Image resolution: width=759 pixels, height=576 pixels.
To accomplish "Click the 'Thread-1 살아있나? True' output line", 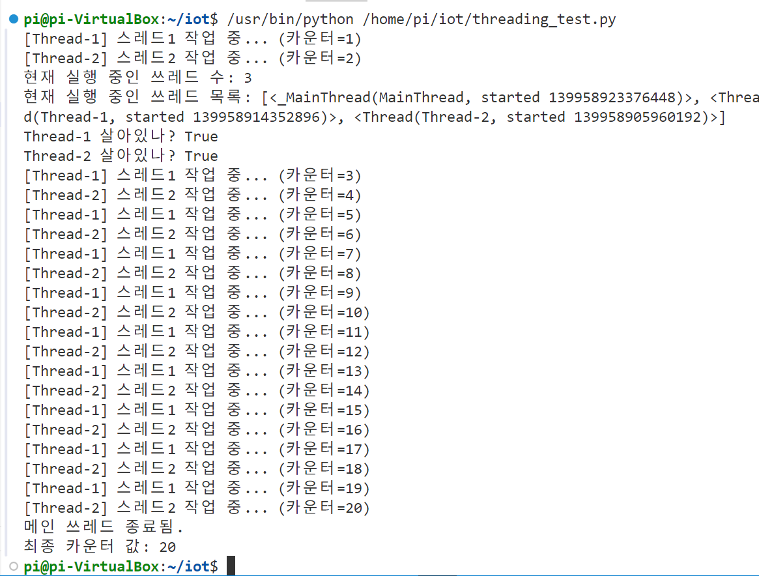I will [x=121, y=136].
